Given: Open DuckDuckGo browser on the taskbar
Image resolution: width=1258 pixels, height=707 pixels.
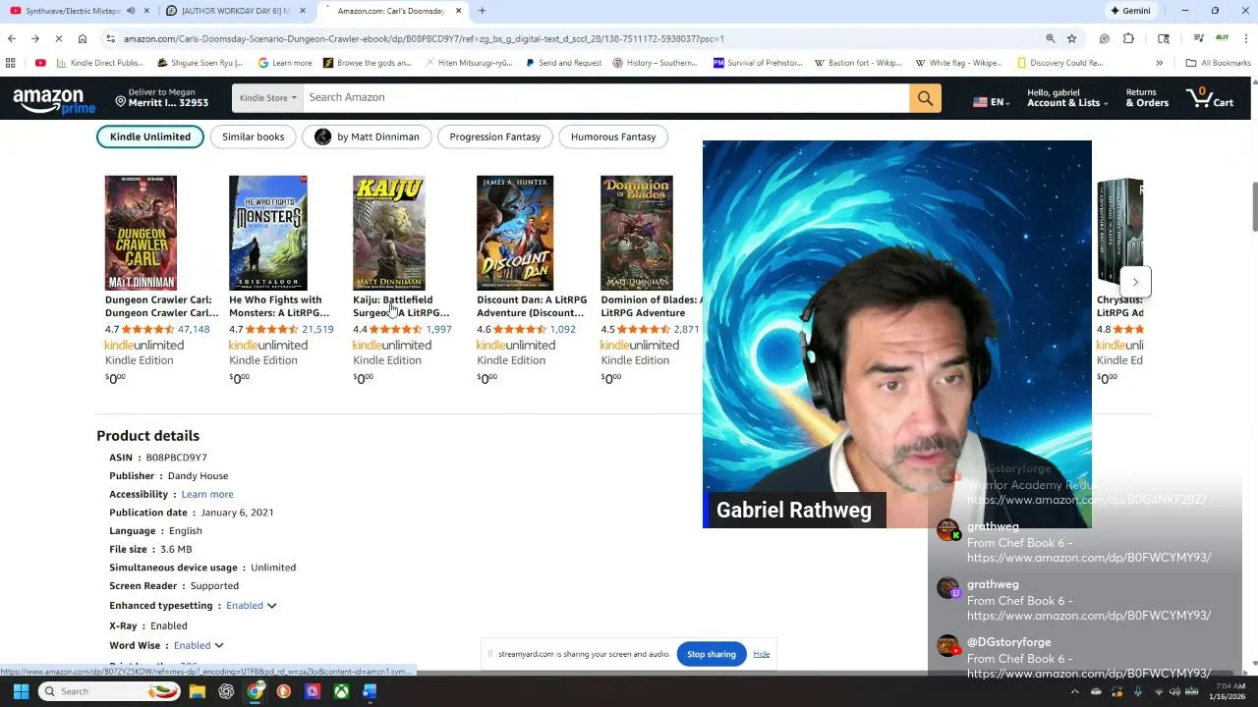Looking at the screenshot, I should pos(284,691).
